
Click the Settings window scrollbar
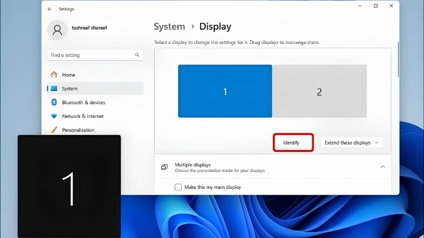click(x=398, y=59)
